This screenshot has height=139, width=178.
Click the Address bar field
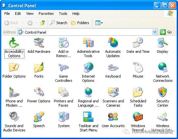(88, 32)
